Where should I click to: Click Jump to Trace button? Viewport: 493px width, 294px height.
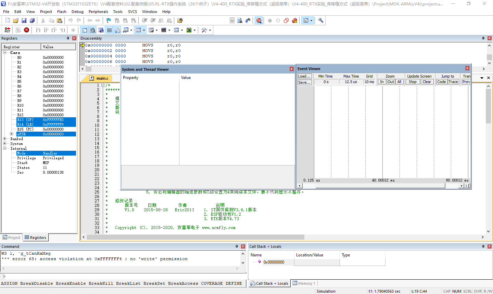coord(453,82)
